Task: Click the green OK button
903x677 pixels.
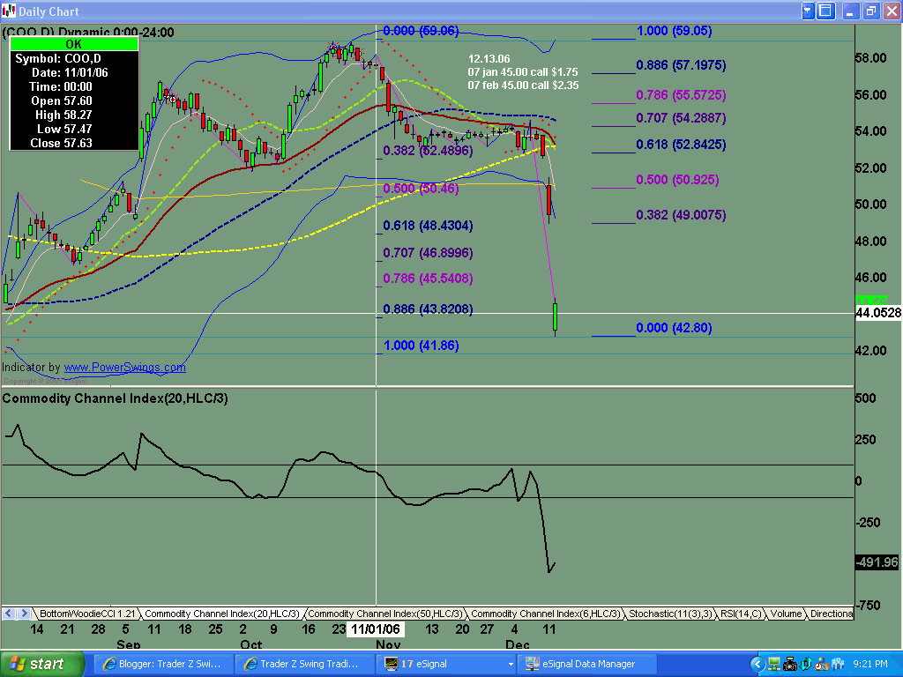Action: tap(74, 44)
